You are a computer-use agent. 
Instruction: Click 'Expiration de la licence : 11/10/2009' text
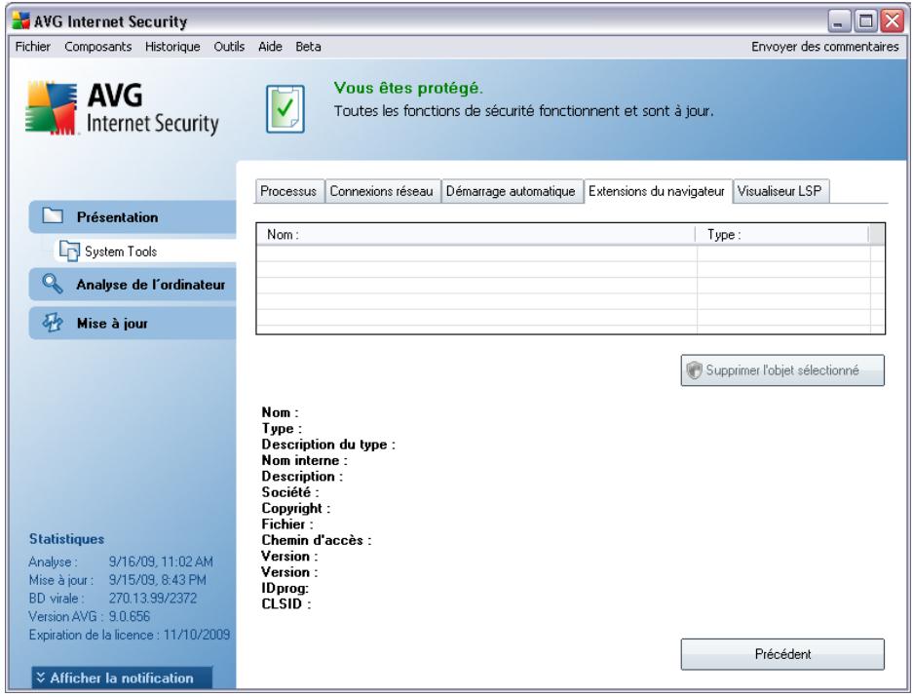pyautogui.click(x=130, y=635)
